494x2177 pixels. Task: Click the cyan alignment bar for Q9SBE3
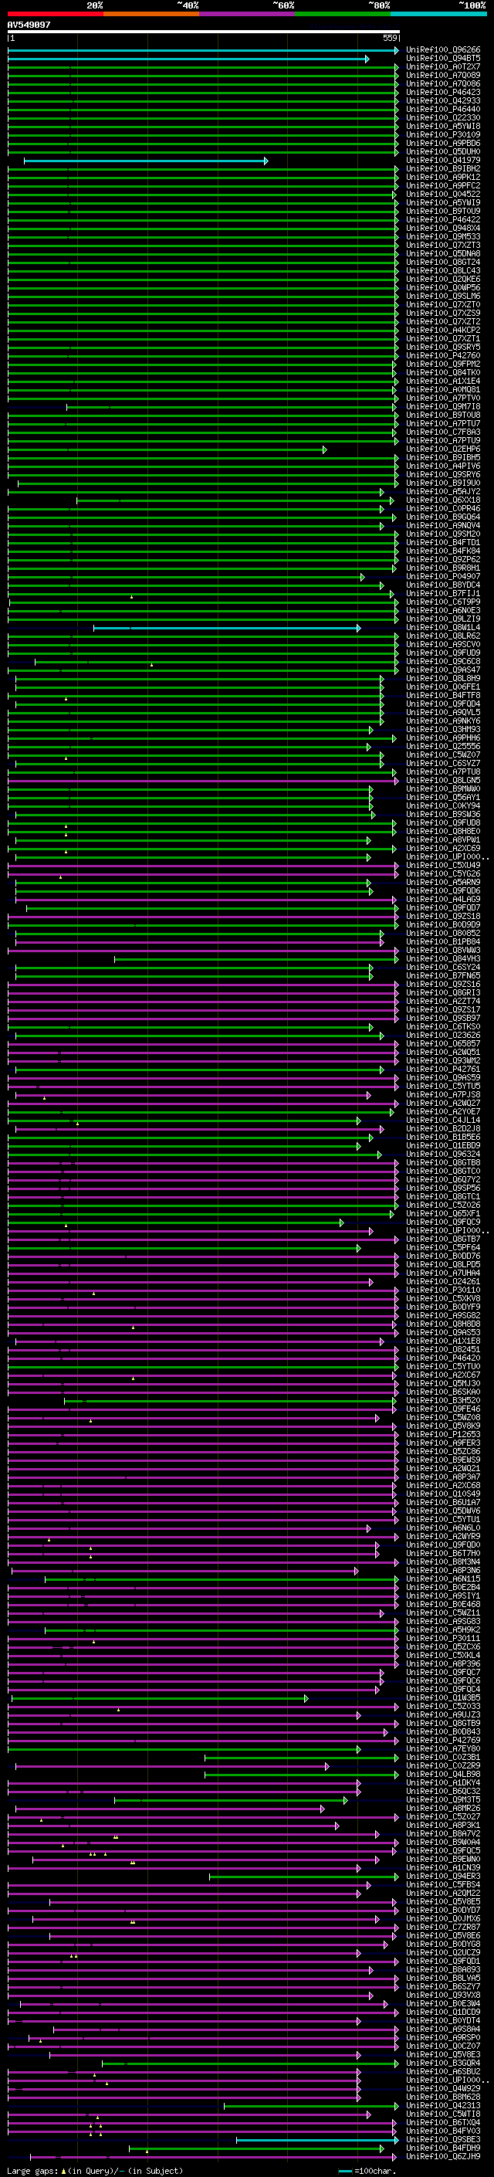[317, 2140]
